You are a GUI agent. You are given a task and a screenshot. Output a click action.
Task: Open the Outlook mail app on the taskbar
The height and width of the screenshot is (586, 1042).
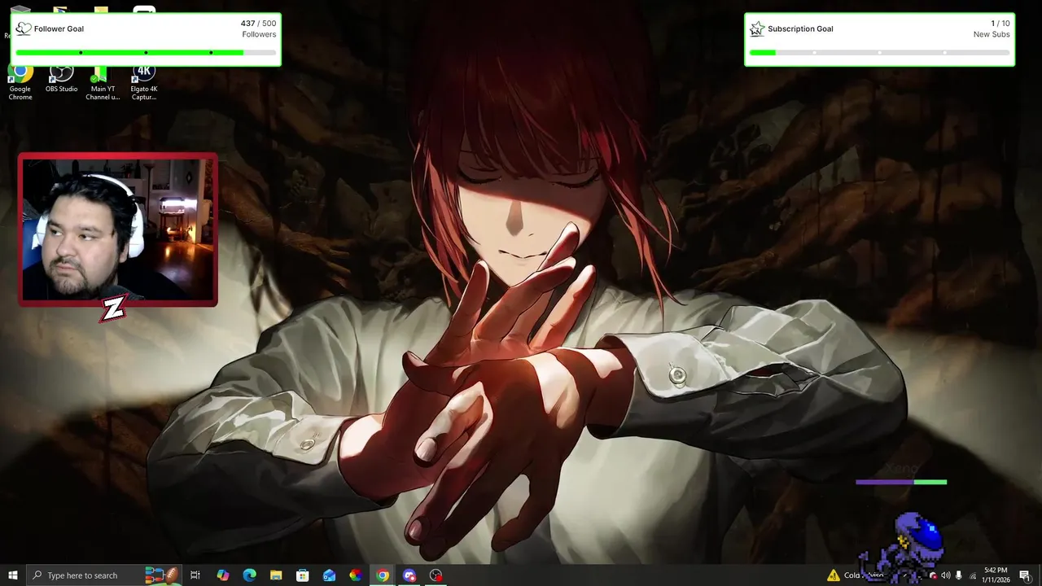[329, 575]
